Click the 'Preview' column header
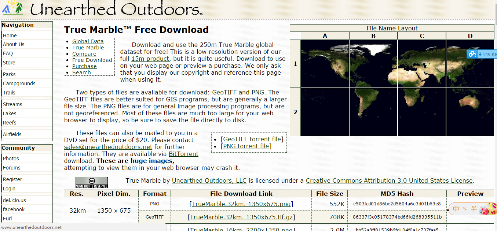 (x=470, y=194)
